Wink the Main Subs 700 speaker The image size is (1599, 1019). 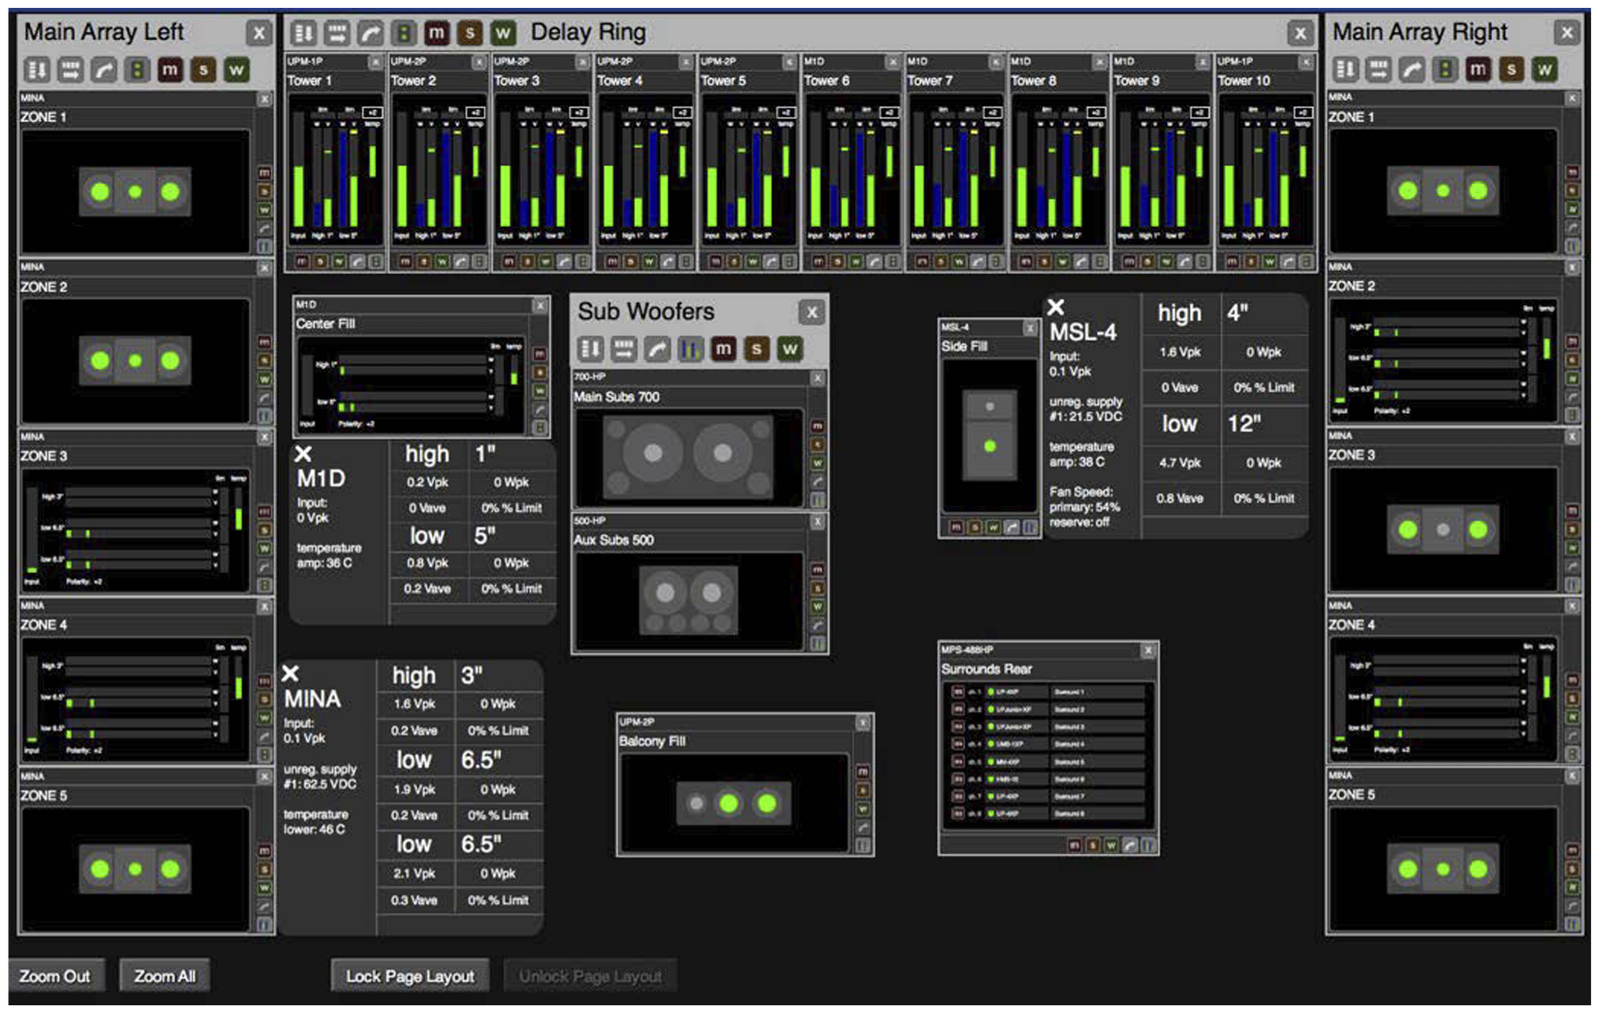coord(817,463)
